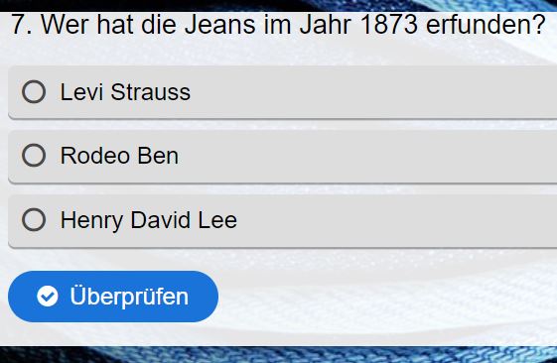Click the "Levi Strauss" answer label text
557x363 pixels.
point(125,92)
